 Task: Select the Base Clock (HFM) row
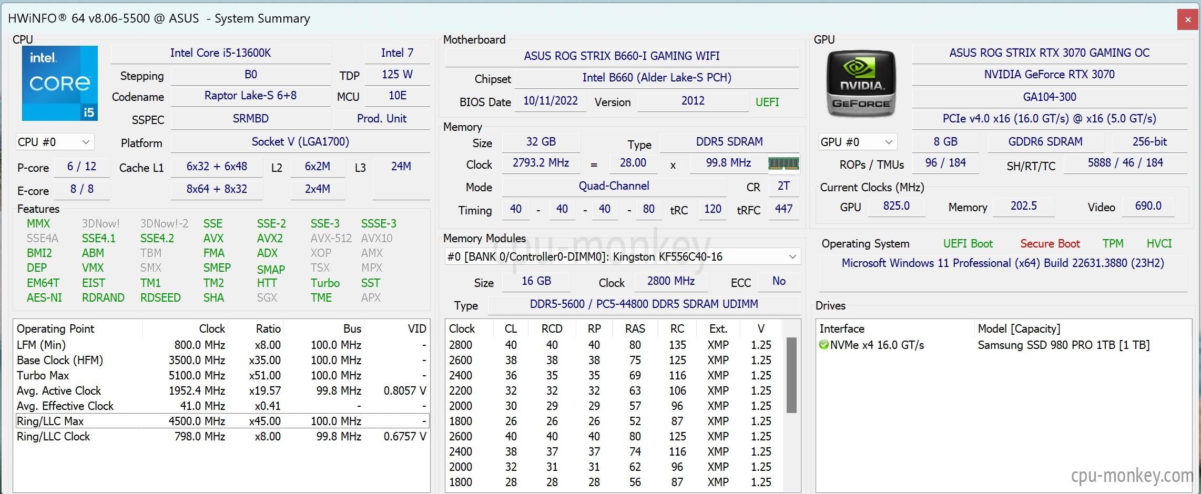222,360
